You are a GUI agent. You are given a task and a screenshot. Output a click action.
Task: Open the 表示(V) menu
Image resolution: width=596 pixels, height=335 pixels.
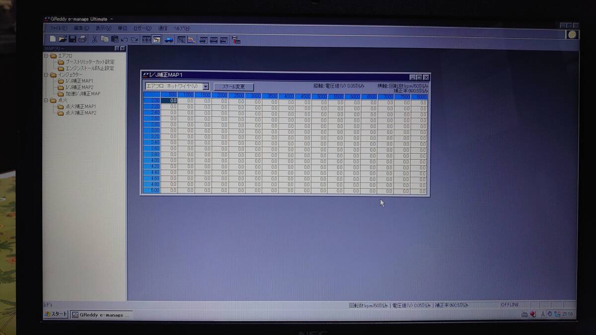103,28
